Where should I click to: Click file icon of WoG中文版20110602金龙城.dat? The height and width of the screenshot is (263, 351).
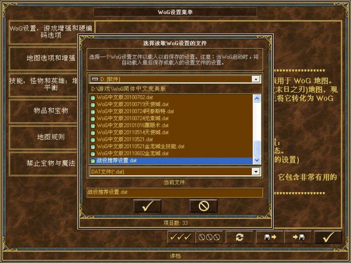point(93,154)
